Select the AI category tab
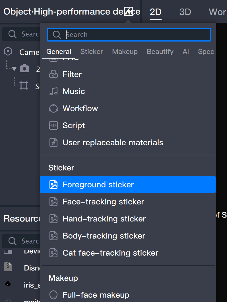 point(186,51)
